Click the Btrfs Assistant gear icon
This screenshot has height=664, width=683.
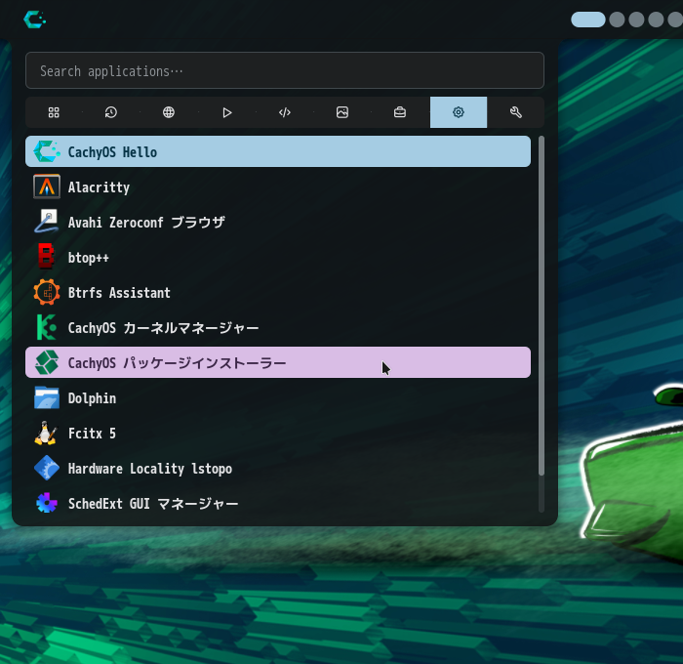click(47, 292)
